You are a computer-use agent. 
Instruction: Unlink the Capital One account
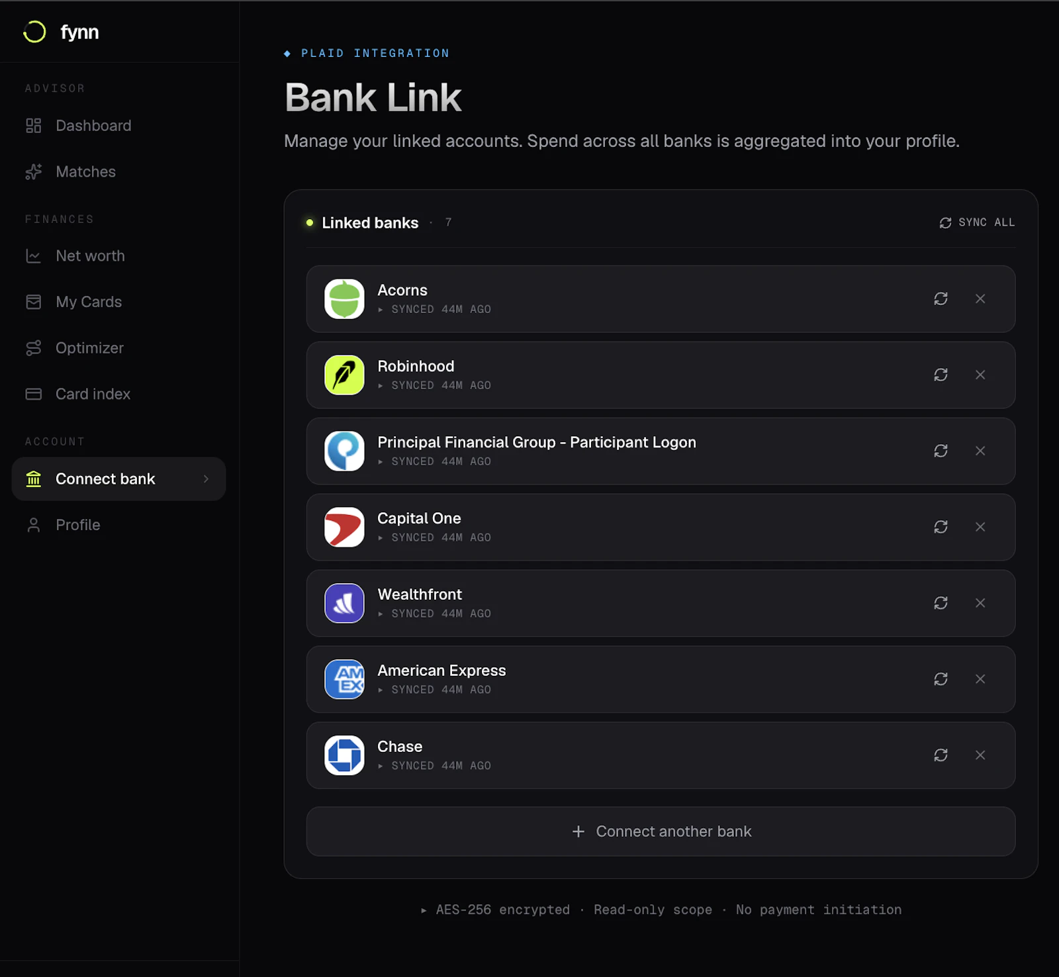(980, 528)
